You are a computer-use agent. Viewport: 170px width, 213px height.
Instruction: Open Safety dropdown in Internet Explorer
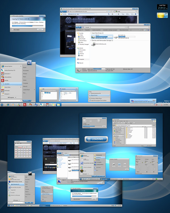[127, 14]
